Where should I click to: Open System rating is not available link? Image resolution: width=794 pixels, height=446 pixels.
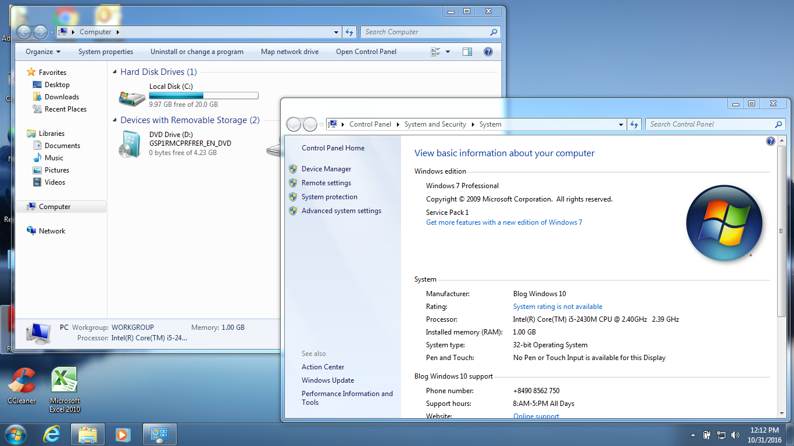pyautogui.click(x=557, y=307)
